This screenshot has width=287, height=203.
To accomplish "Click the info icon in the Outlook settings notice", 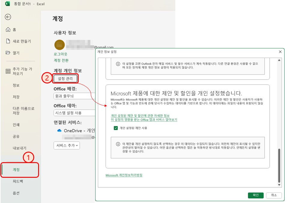I will coord(118,64).
